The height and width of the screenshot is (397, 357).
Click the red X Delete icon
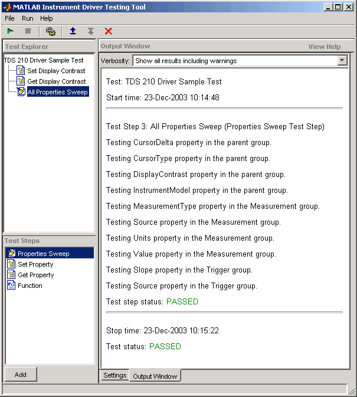click(108, 31)
